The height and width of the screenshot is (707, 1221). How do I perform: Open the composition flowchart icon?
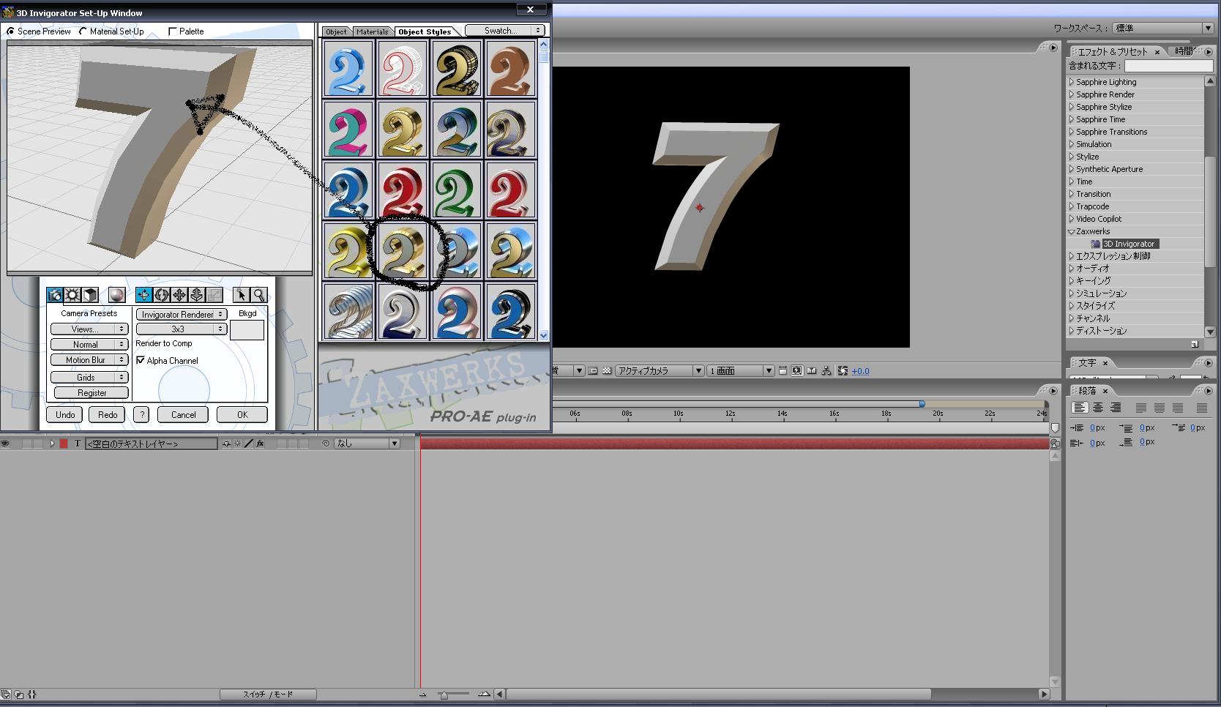[x=826, y=371]
